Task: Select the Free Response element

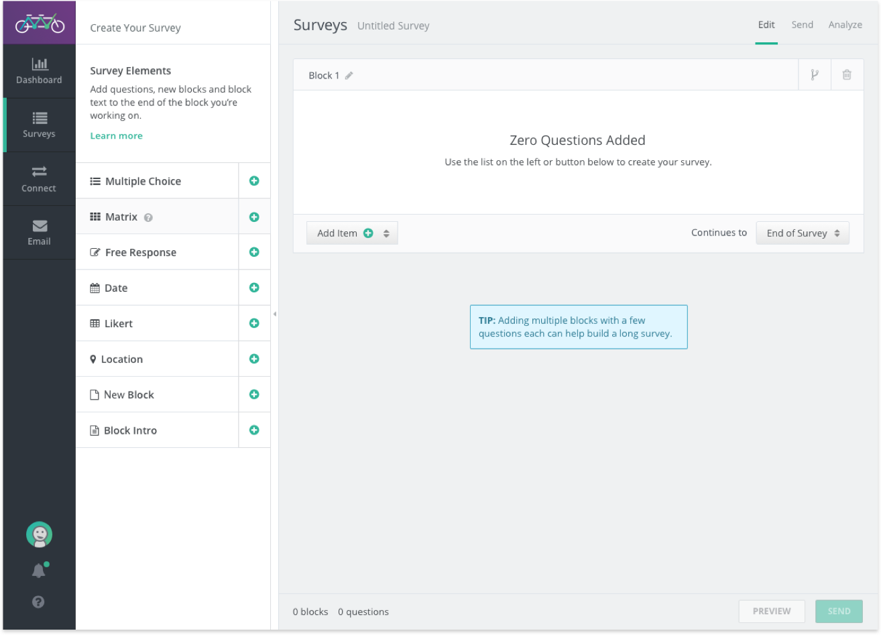Action: coord(158,252)
